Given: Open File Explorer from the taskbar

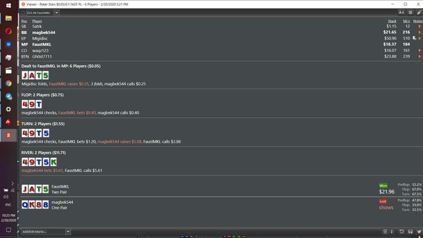Looking at the screenshot, I should click(8, 18).
